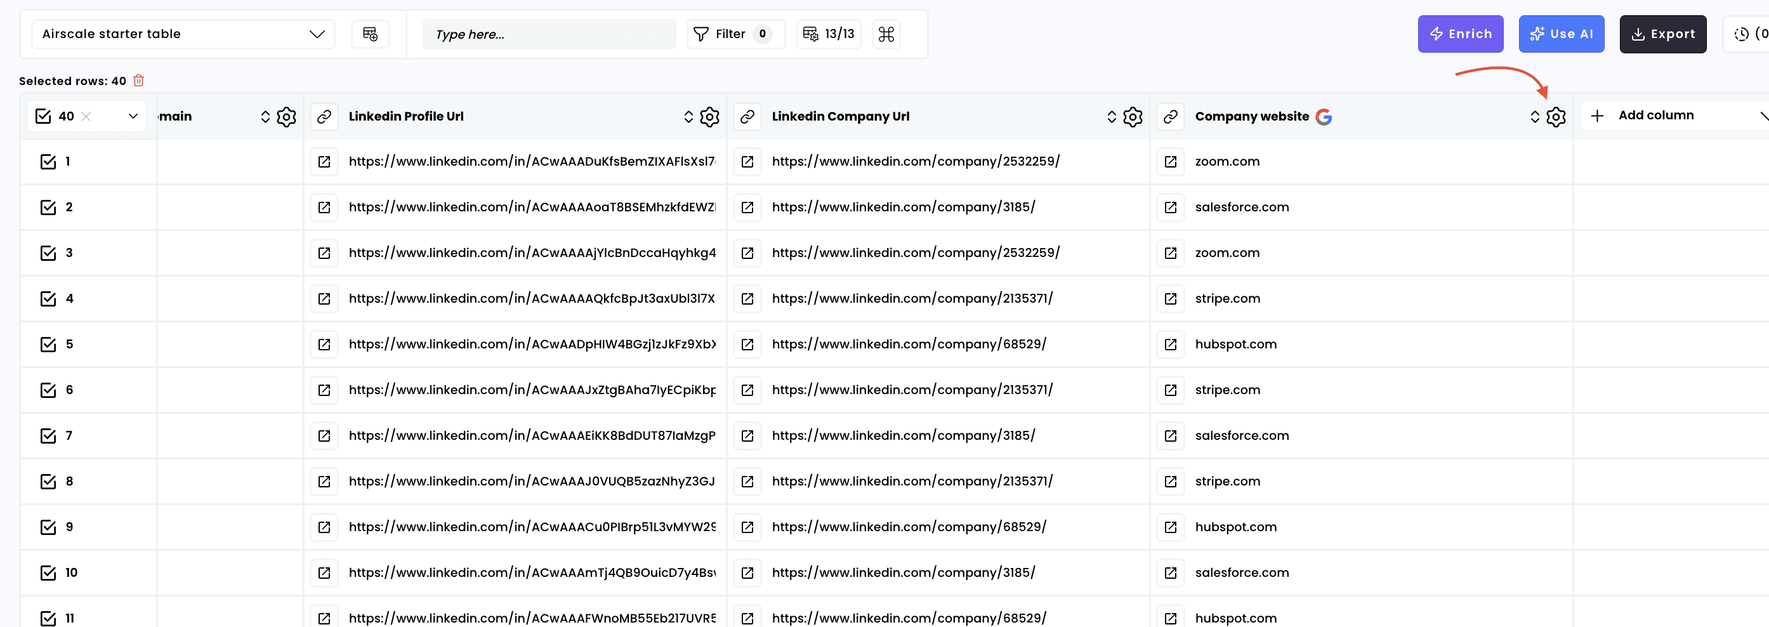The height and width of the screenshot is (627, 1769).
Task: Open row 1 LinkedIn profile external link icon
Action: (324, 161)
